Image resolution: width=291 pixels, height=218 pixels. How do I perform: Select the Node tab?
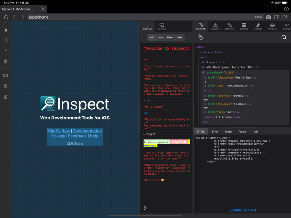229,132
